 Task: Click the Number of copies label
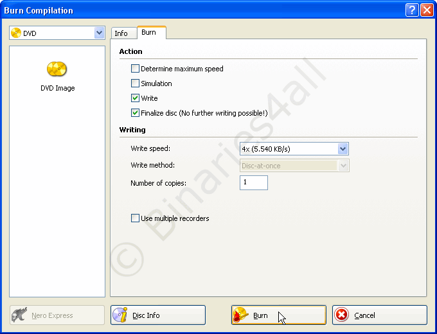159,183
